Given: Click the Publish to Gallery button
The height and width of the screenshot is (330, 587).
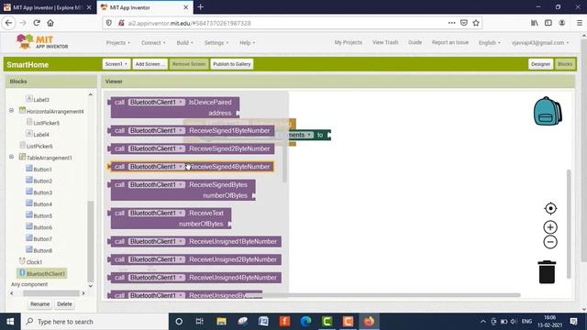Looking at the screenshot, I should pos(232,64).
